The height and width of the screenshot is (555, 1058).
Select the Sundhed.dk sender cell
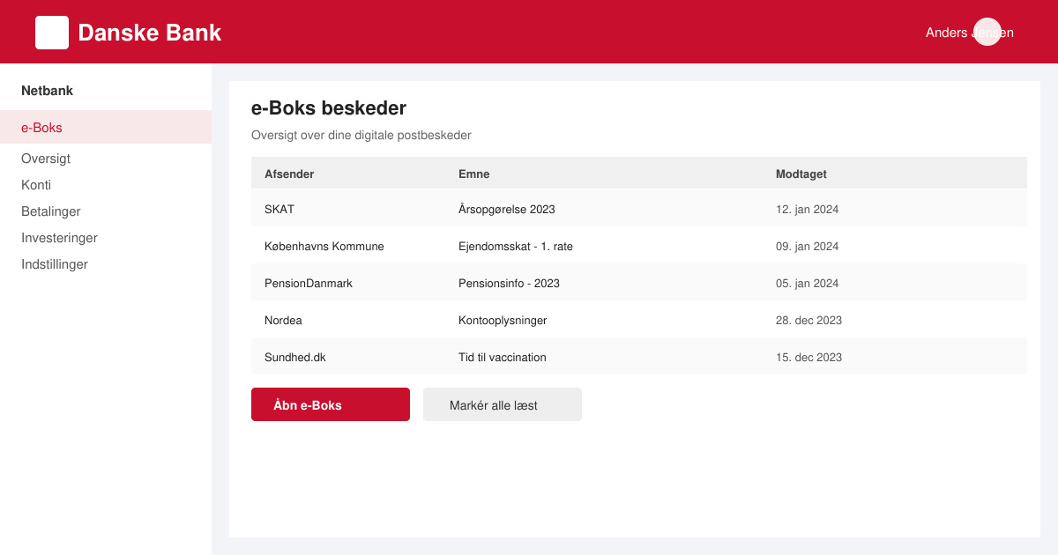coord(295,357)
